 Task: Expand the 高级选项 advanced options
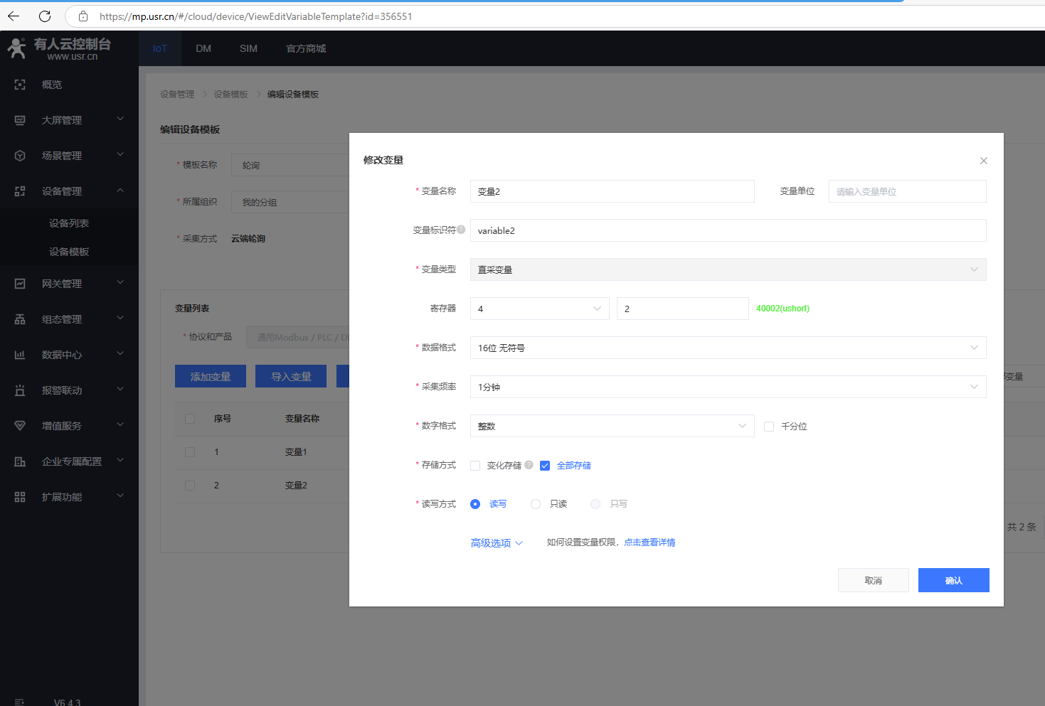pyautogui.click(x=496, y=543)
